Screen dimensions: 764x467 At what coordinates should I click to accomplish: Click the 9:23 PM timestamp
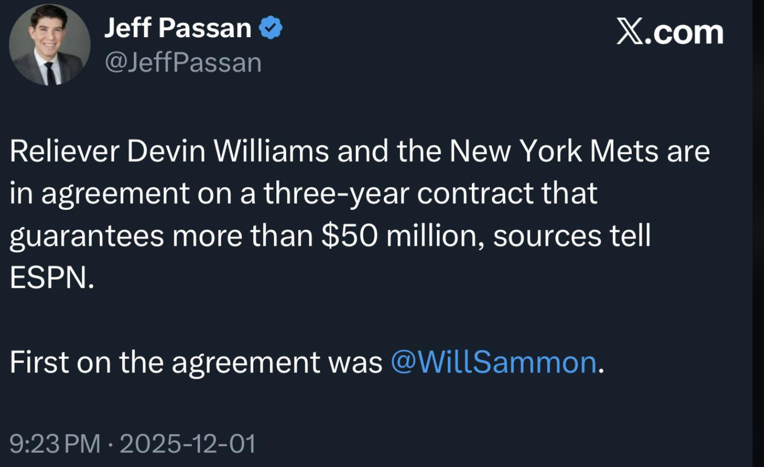pyautogui.click(x=55, y=444)
